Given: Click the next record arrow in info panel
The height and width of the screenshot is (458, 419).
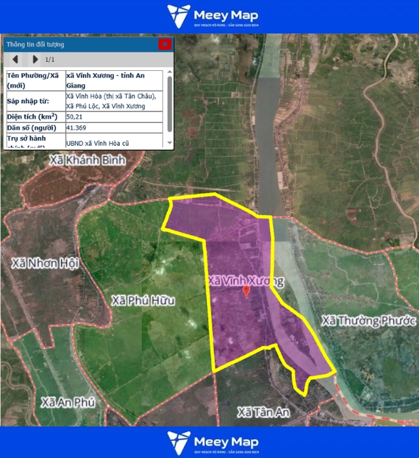Looking at the screenshot, I should [35, 60].
